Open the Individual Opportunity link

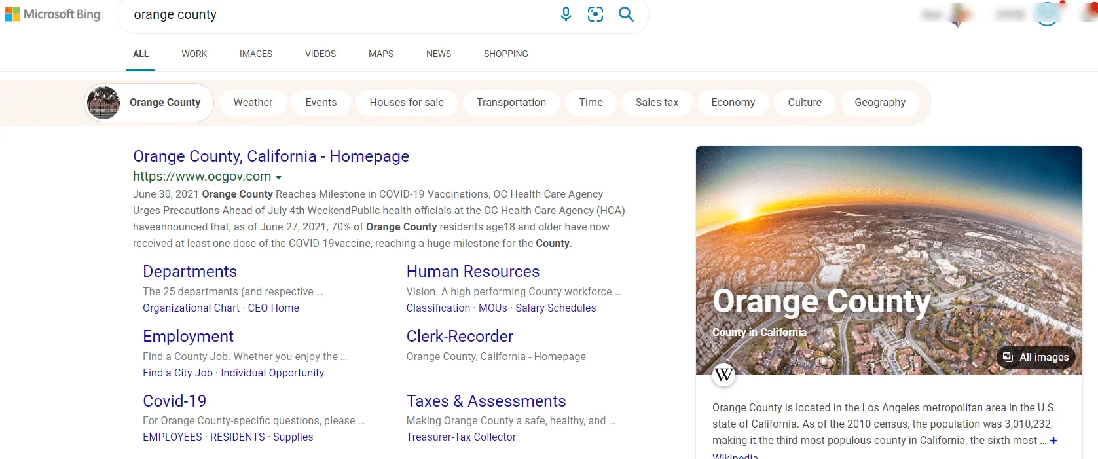click(x=272, y=373)
